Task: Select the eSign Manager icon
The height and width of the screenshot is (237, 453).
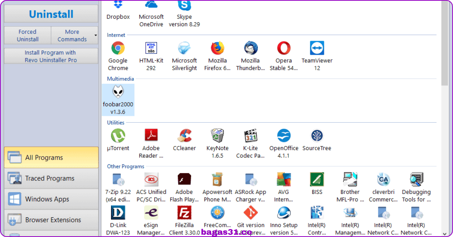Action: click(x=151, y=213)
